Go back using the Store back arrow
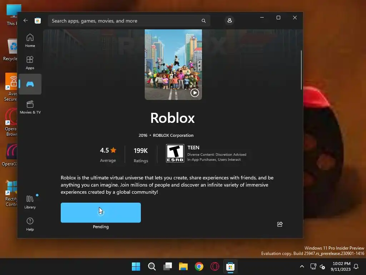The width and height of the screenshot is (366, 275). tap(26, 20)
